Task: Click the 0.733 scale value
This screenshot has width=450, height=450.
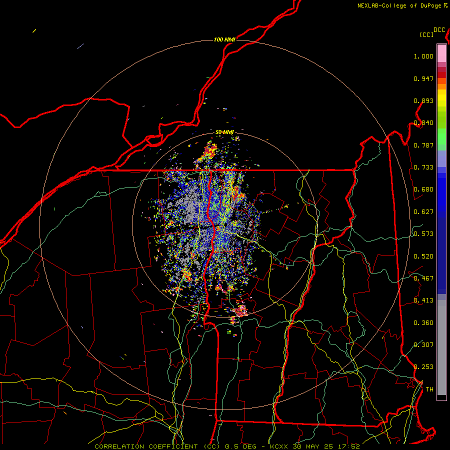Action: coord(423,167)
